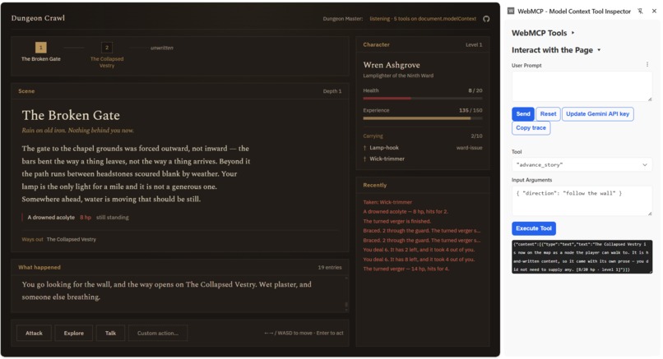Click the Reset button

[x=548, y=114]
